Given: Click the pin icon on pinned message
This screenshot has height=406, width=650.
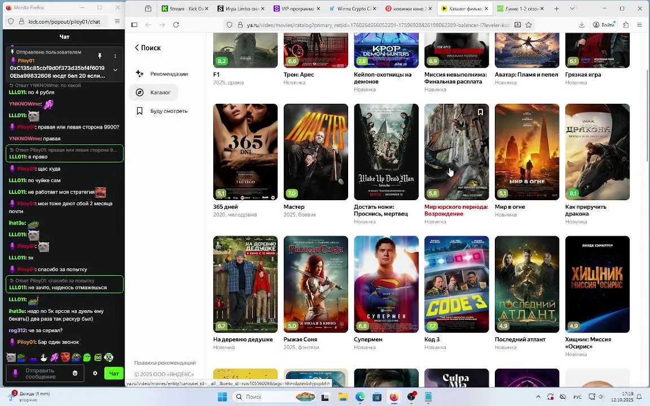Looking at the screenshot, I should (99, 55).
